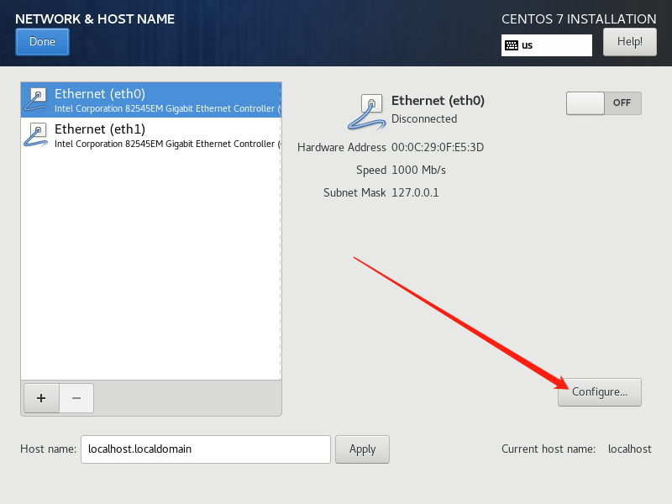Open the Configure... dialog
The image size is (672, 504).
pyautogui.click(x=599, y=392)
